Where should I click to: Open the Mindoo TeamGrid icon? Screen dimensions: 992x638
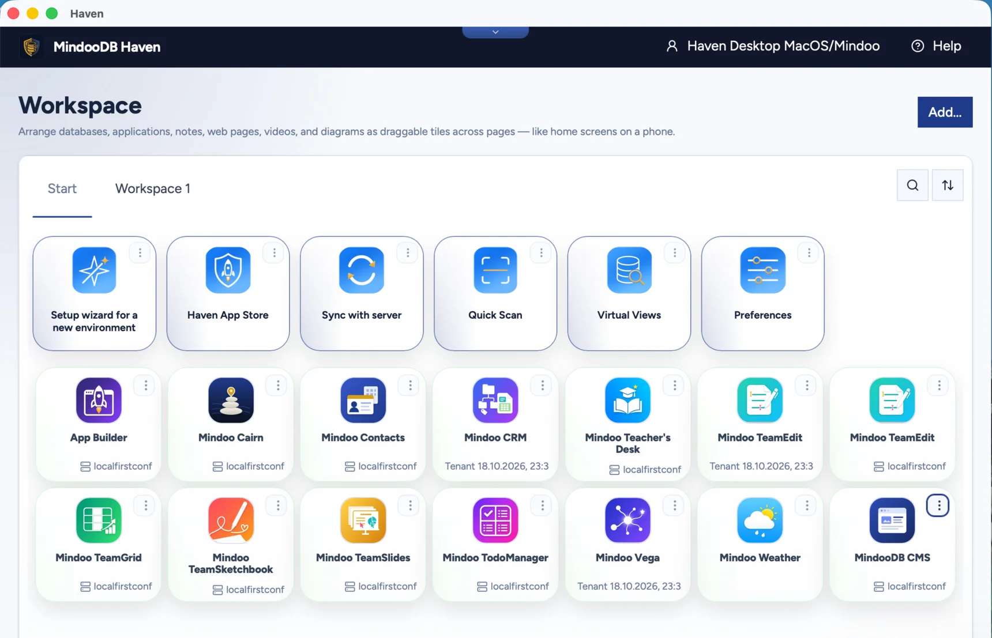pyautogui.click(x=99, y=520)
